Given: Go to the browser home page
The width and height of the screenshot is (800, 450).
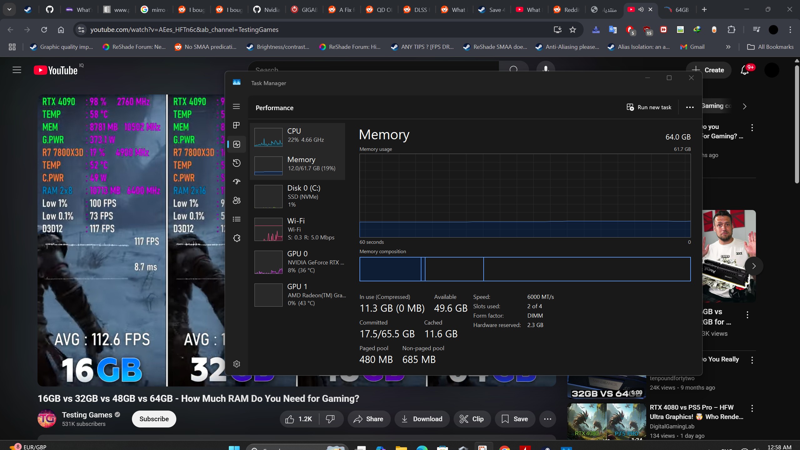Looking at the screenshot, I should coord(61,30).
